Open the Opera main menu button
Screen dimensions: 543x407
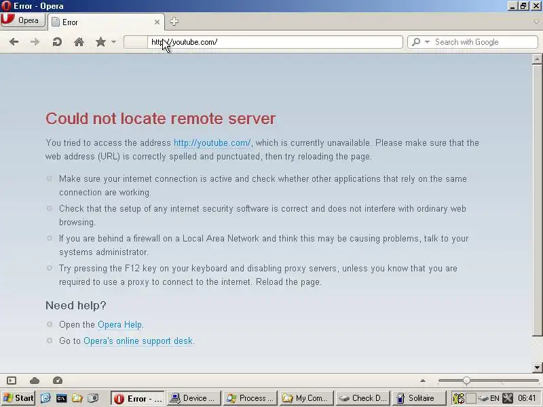[23, 20]
